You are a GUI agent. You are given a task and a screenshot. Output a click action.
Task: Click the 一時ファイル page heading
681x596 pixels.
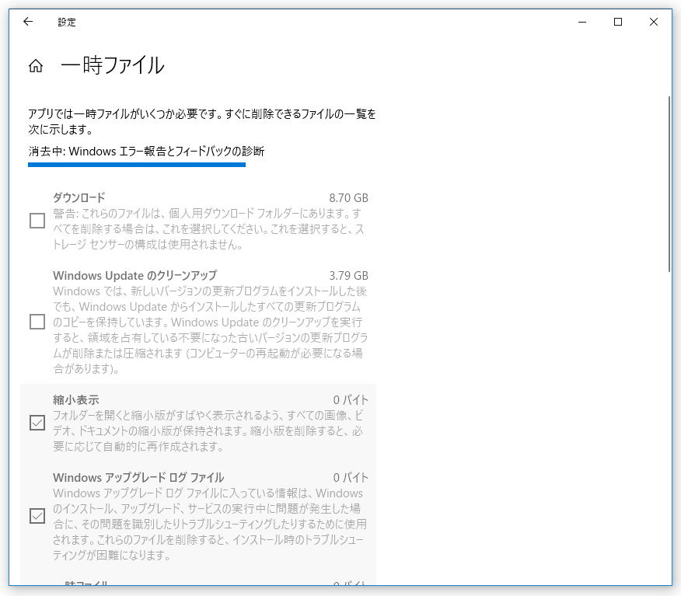(x=113, y=65)
